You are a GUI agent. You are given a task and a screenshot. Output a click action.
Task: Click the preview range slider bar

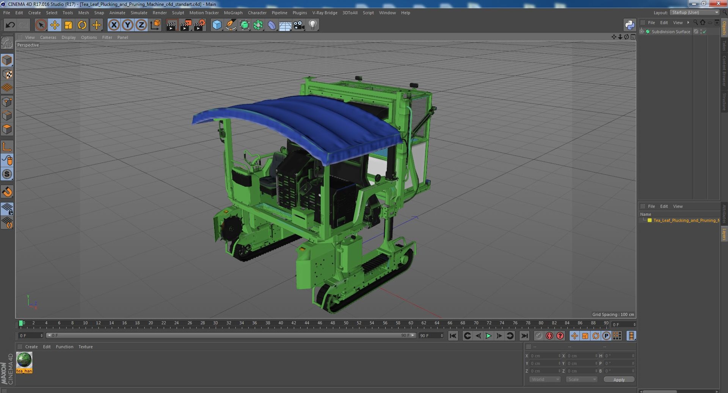pyautogui.click(x=231, y=336)
